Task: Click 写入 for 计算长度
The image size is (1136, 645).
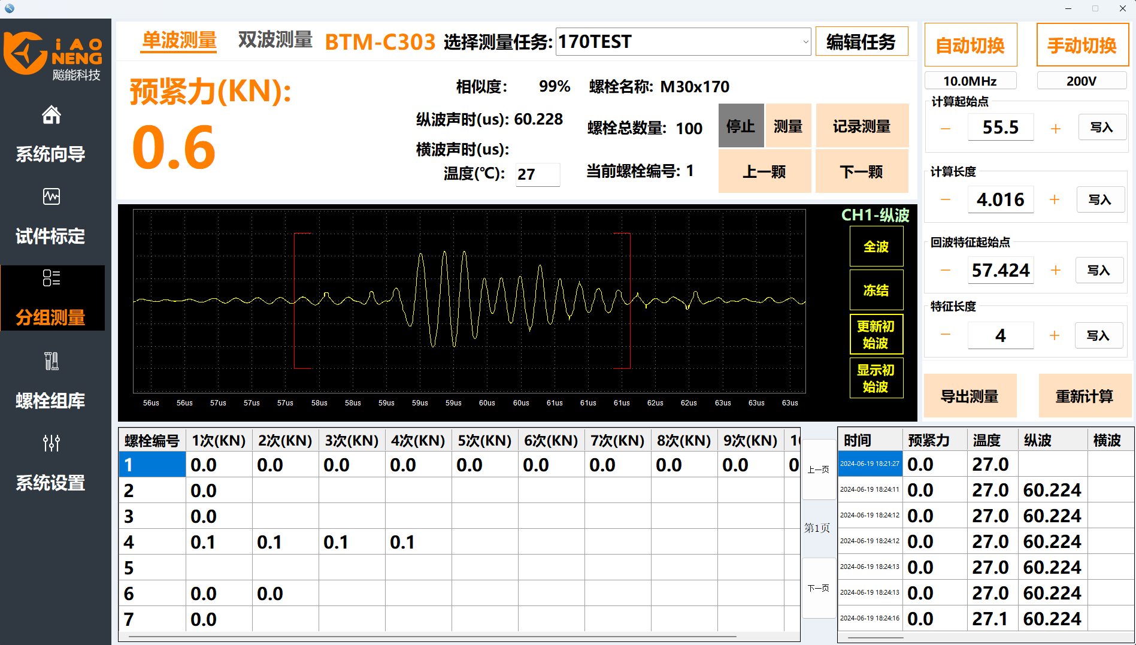Action: pos(1100,199)
